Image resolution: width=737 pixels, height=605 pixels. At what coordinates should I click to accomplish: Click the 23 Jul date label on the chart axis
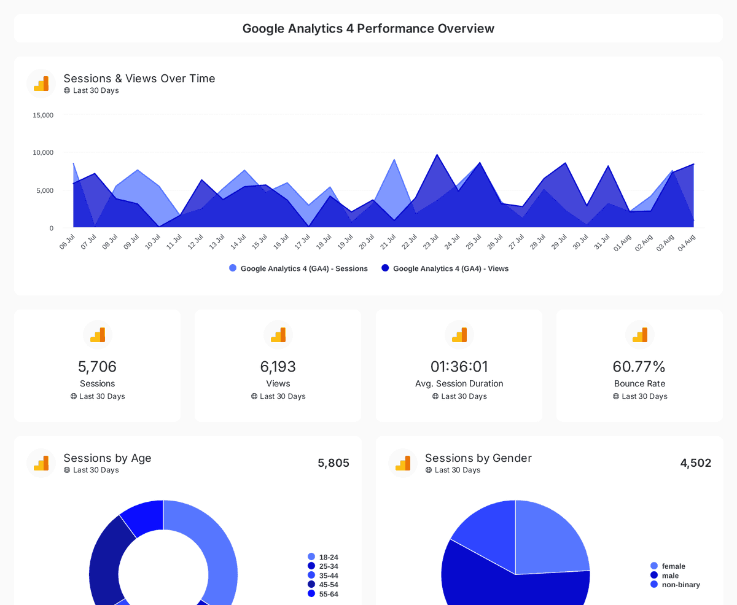pyautogui.click(x=431, y=241)
